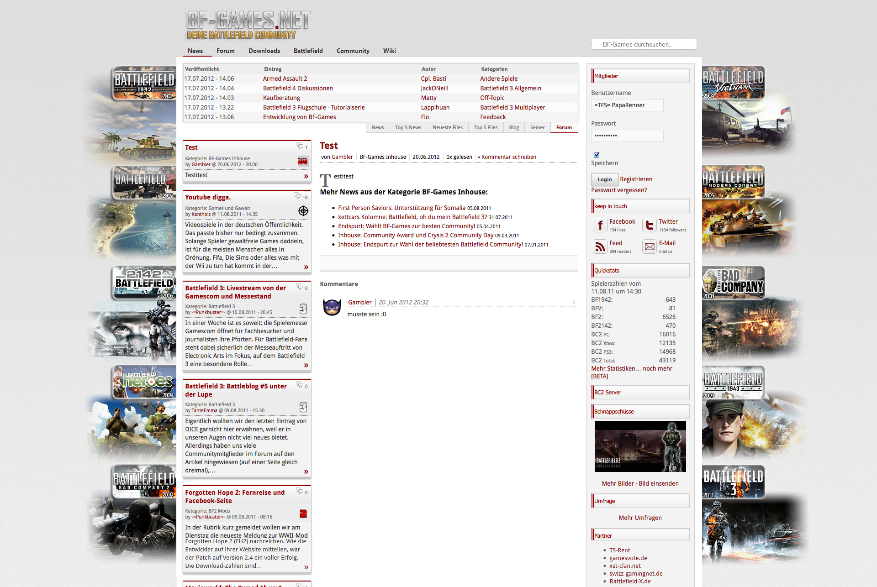Viewport: 877px width, 587px height.
Task: Open the Community main navigation item
Action: [353, 51]
